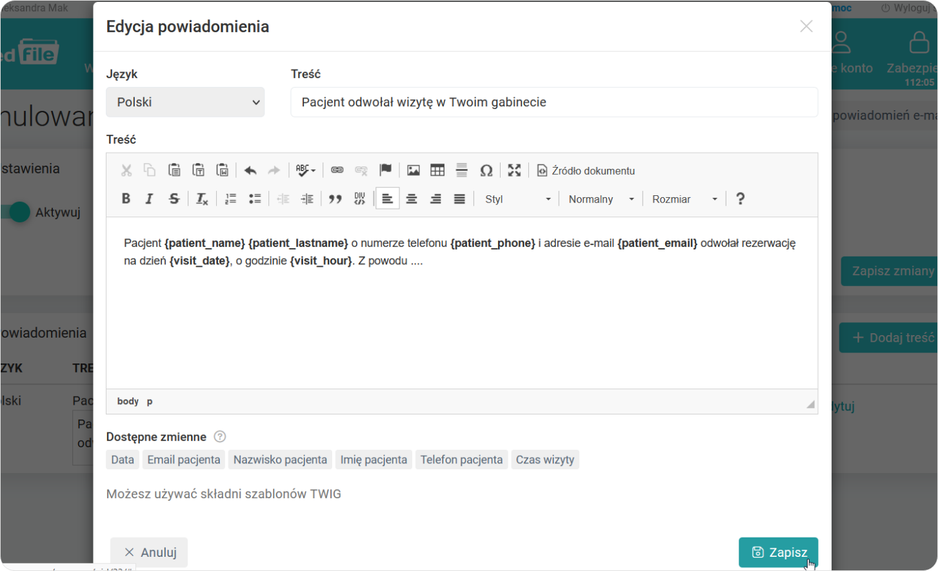Viewport: 938px width, 571px height.
Task: Insert the Telefon pacjenta variable
Action: coord(461,460)
